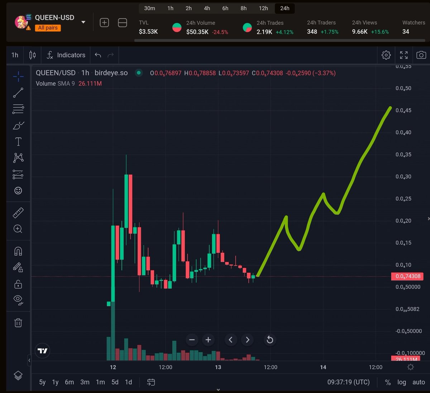Expand the panel chevron below chart

218,390
